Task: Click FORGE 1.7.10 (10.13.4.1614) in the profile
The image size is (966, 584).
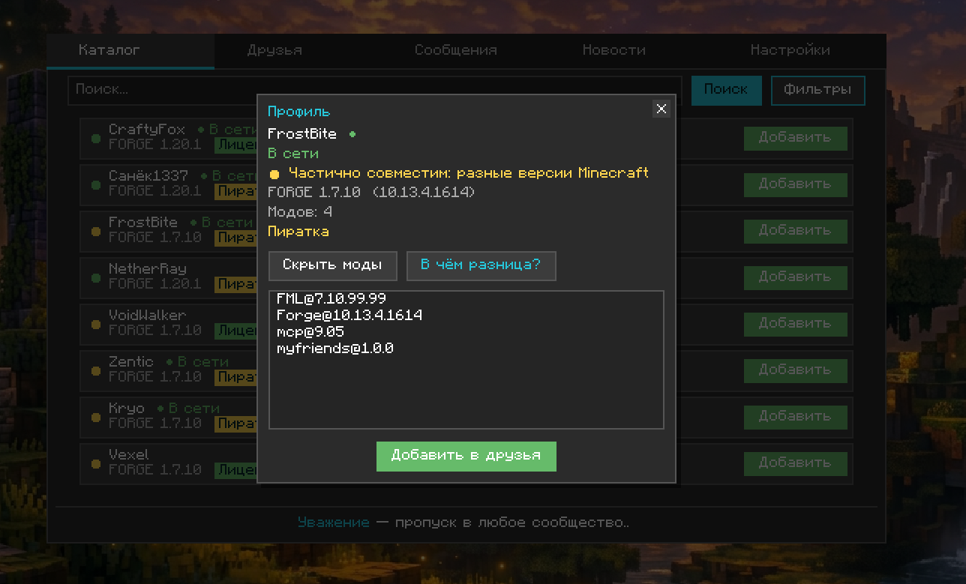Action: coord(371,193)
